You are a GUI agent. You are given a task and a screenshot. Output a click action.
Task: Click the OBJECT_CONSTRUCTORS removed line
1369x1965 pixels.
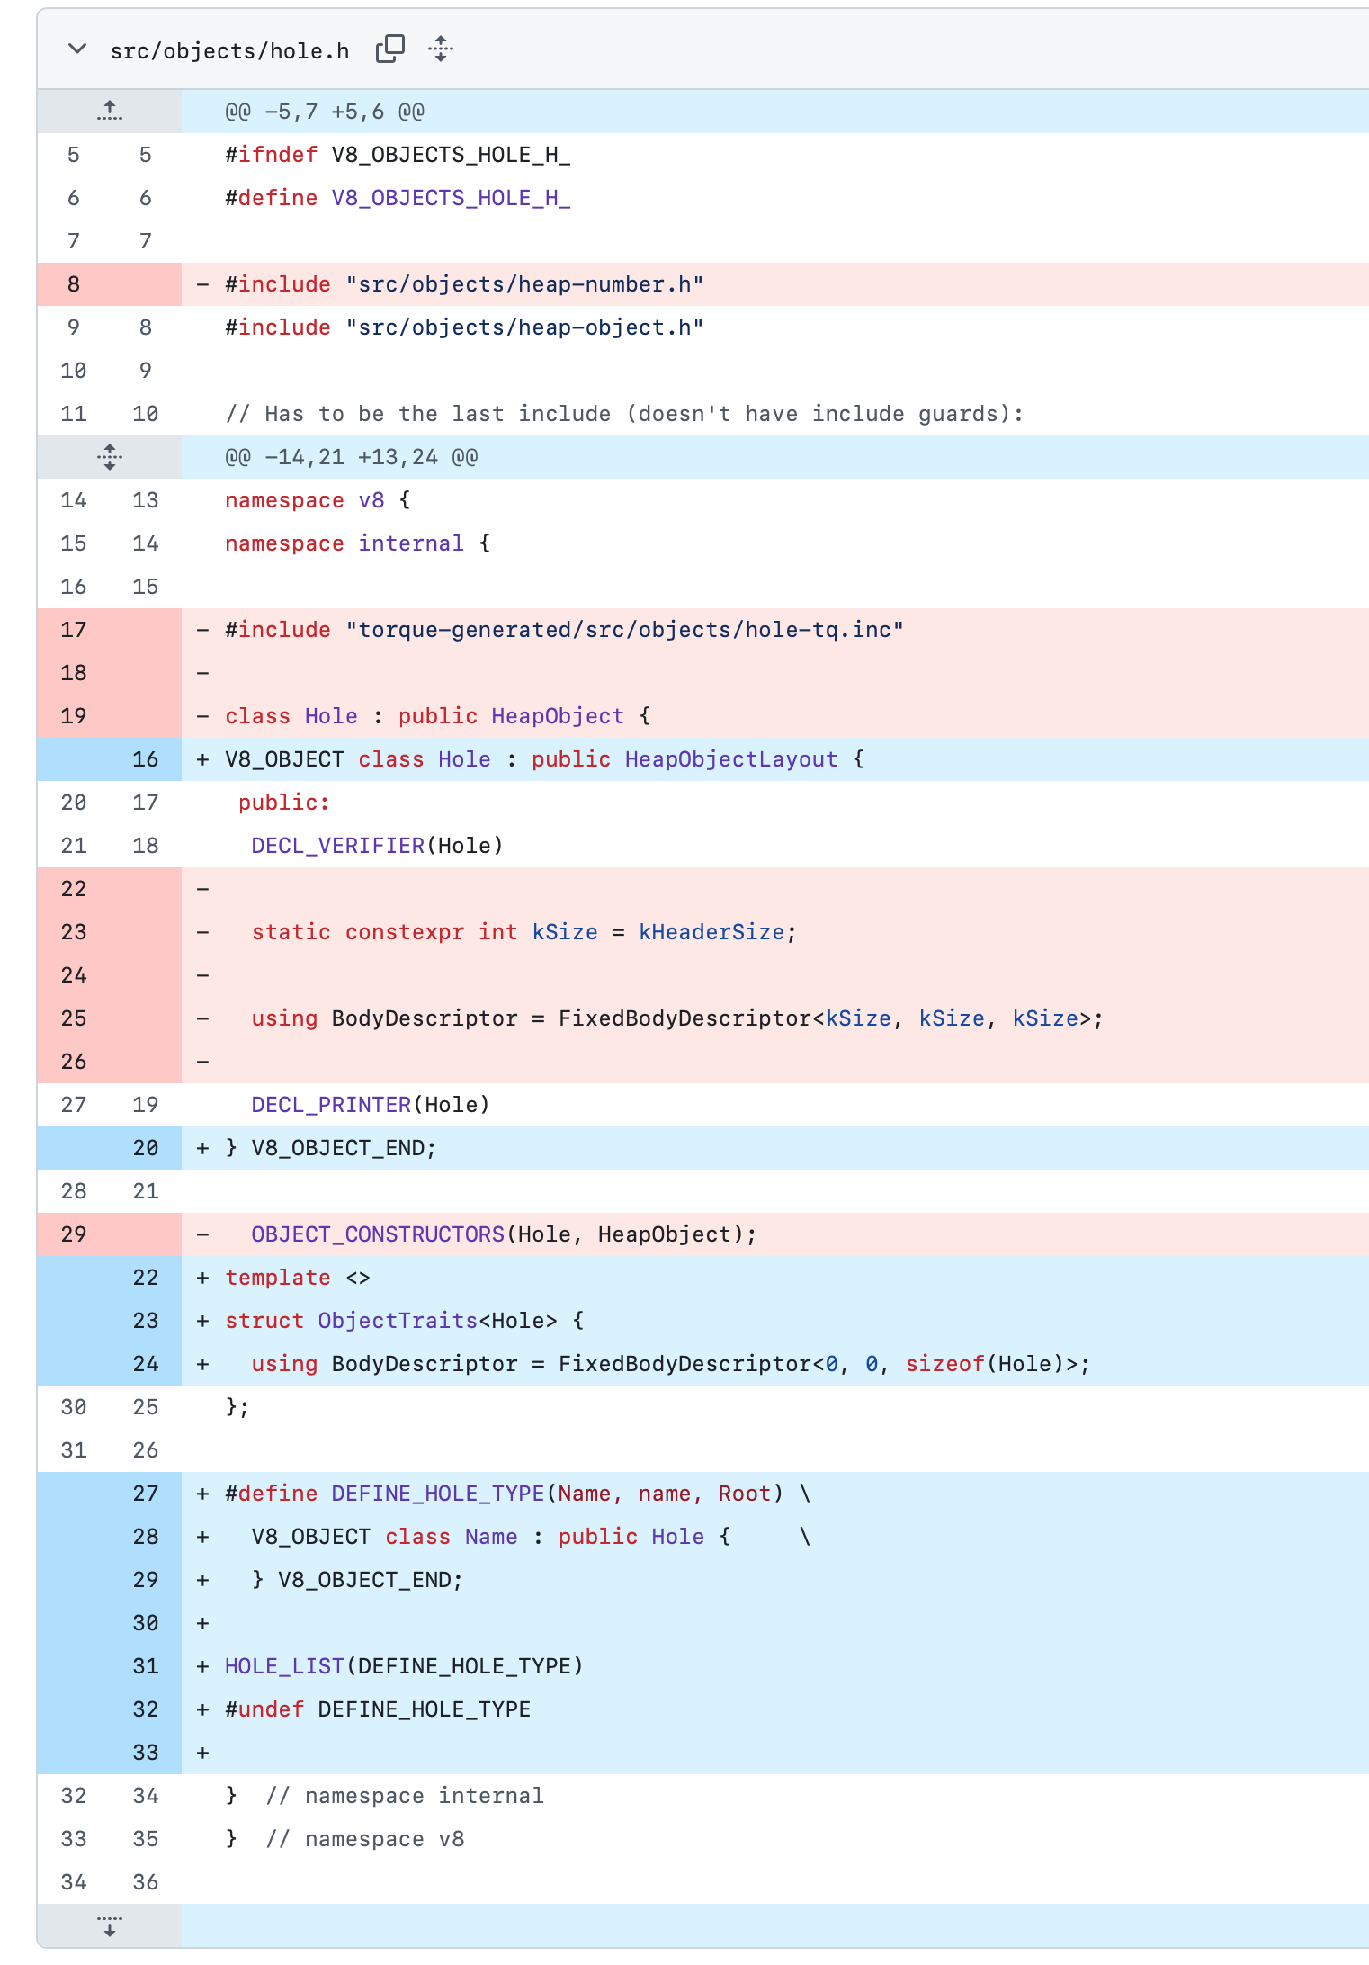coord(504,1234)
